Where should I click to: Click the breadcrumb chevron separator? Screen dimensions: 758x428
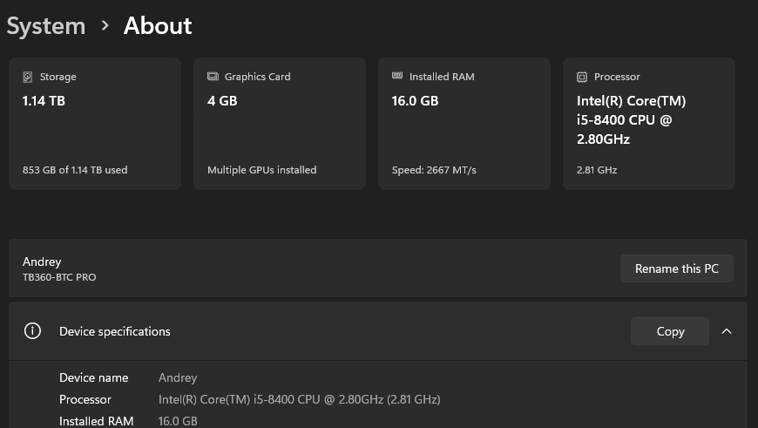click(x=105, y=26)
